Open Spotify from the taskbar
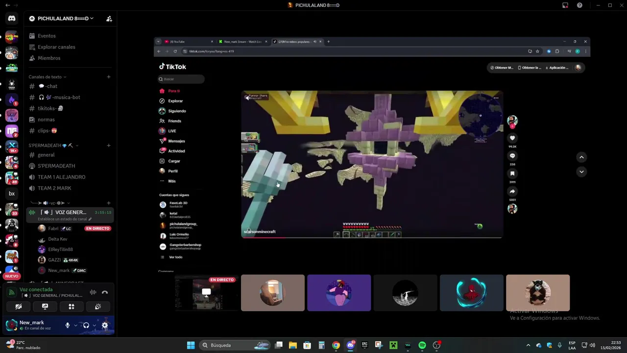 [x=422, y=345]
